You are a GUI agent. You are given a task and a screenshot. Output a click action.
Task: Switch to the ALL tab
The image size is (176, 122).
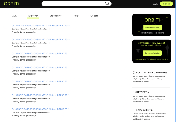click(x=14, y=16)
